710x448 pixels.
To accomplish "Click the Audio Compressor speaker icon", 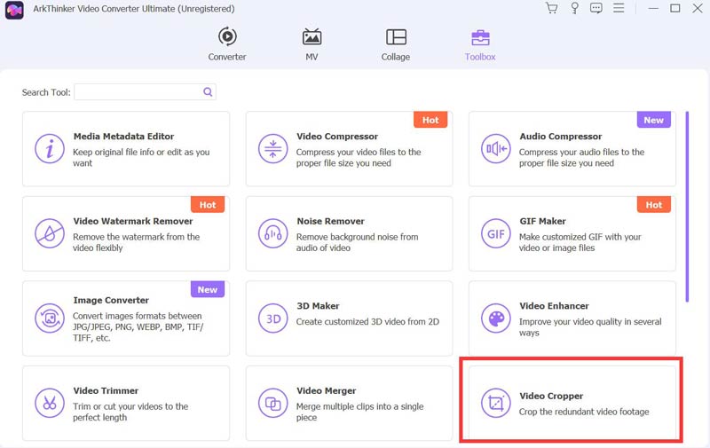I will [x=495, y=149].
